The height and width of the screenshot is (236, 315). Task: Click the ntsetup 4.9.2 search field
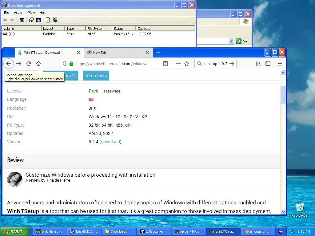tap(216, 64)
